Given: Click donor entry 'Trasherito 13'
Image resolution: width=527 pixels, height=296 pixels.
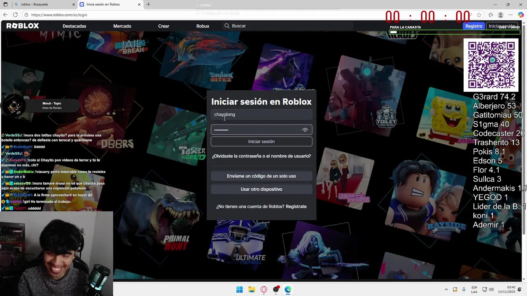Looking at the screenshot, I should [x=497, y=143].
